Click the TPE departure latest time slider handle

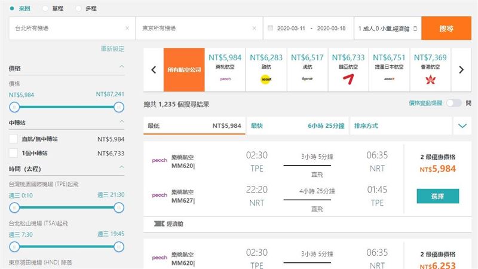point(119,207)
